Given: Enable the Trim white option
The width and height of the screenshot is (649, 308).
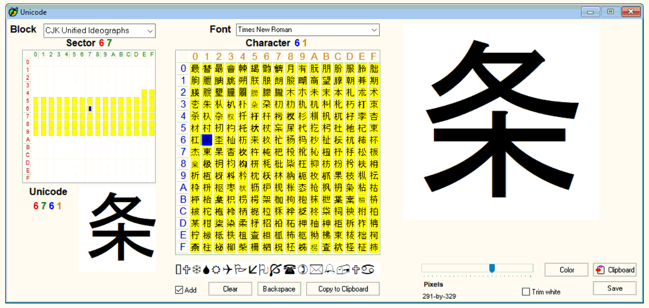Looking at the screenshot, I should click(526, 292).
